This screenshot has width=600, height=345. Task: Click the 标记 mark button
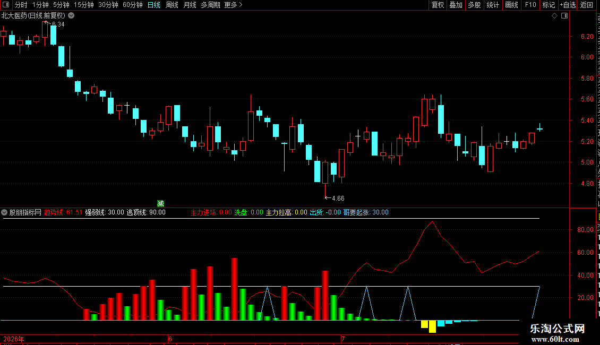(x=548, y=5)
